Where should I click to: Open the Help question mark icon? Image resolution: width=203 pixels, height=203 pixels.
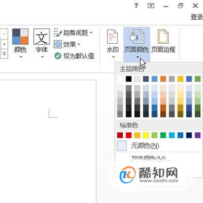click(x=136, y=6)
